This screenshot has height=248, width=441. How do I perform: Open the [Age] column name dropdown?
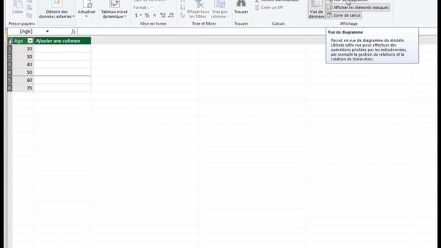point(48,32)
